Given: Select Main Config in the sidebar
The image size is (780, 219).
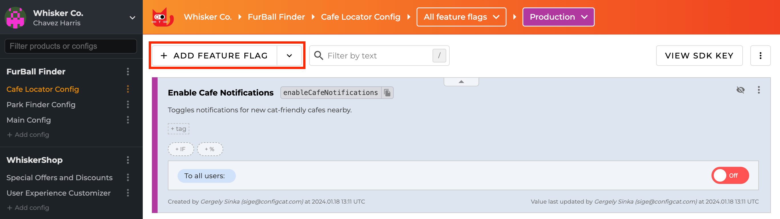Looking at the screenshot, I should pos(29,120).
